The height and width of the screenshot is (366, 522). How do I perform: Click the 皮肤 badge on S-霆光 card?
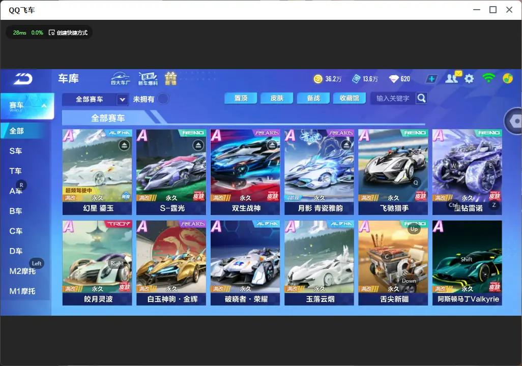point(198,196)
